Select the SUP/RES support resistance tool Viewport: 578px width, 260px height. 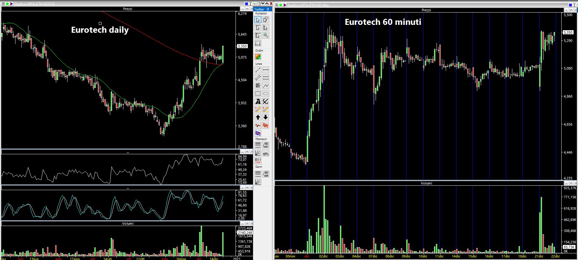[258, 86]
